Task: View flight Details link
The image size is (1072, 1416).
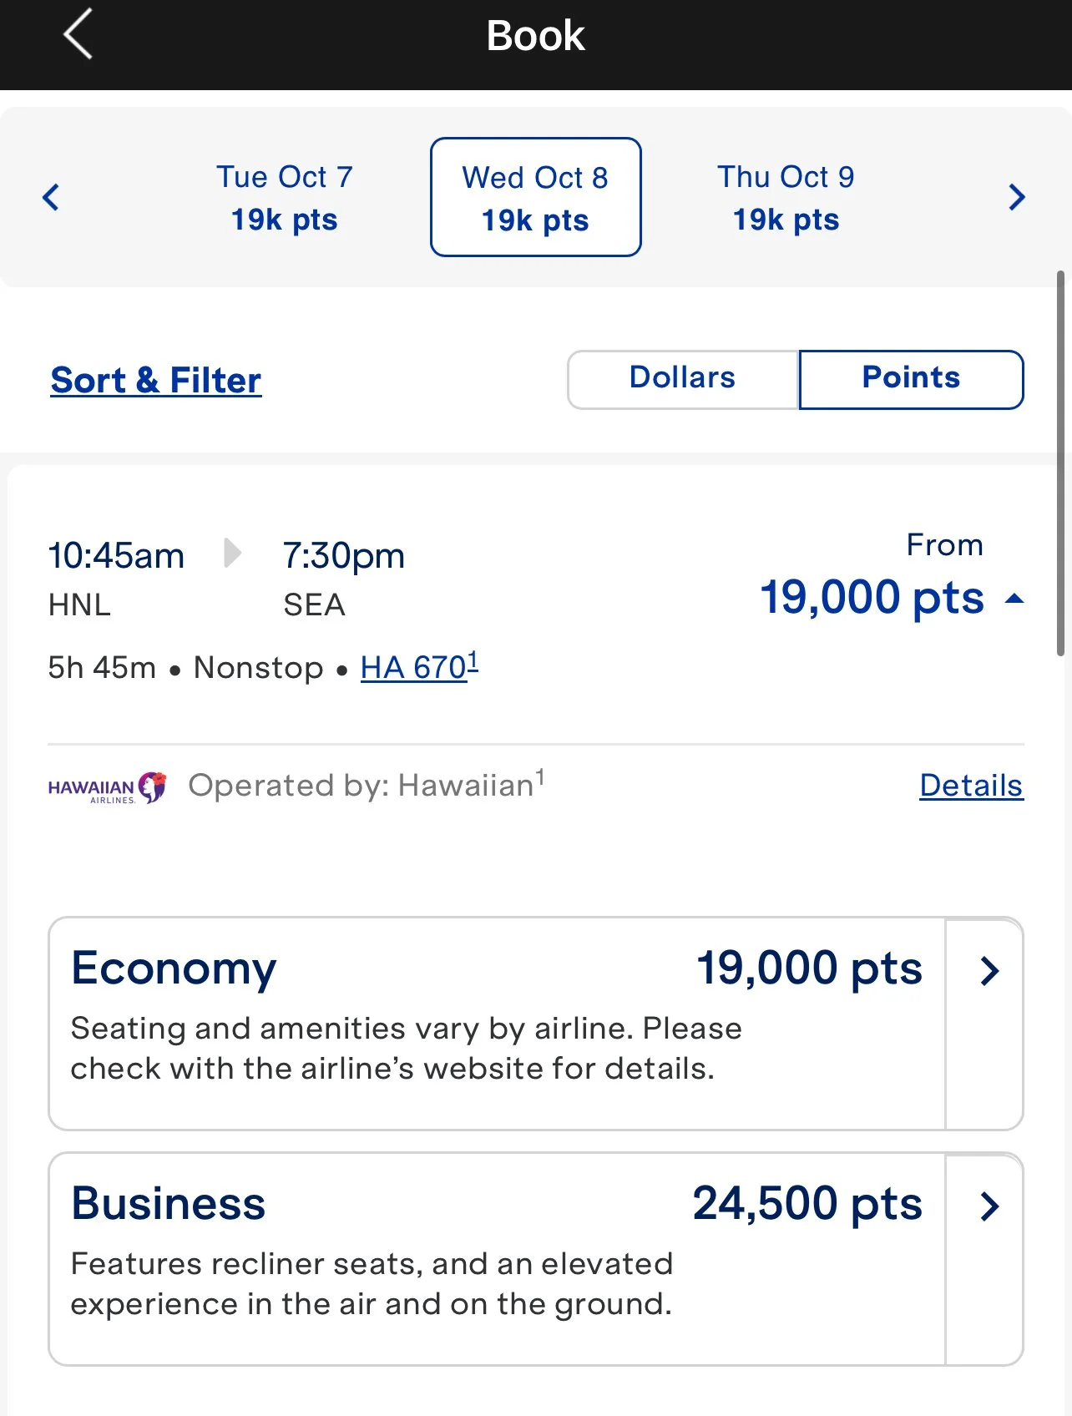Action: coord(971,786)
